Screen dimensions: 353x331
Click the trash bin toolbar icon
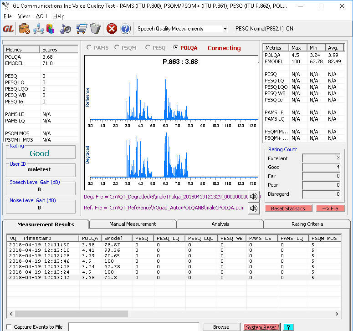95,29
